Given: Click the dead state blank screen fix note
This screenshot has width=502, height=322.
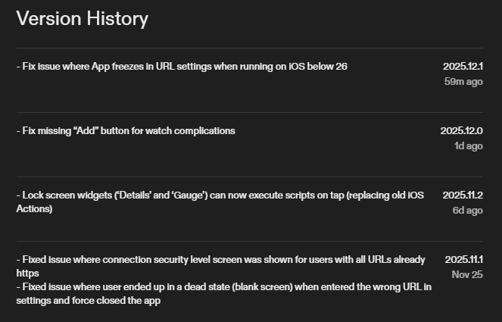Looking at the screenshot, I should [x=223, y=286].
